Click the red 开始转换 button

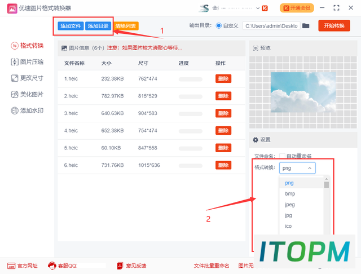coord(334,25)
